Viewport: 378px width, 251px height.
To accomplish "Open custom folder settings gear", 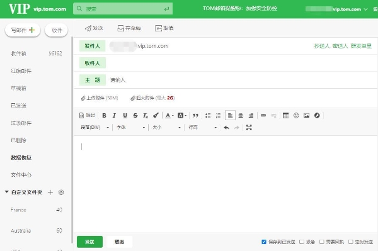I will (x=61, y=192).
